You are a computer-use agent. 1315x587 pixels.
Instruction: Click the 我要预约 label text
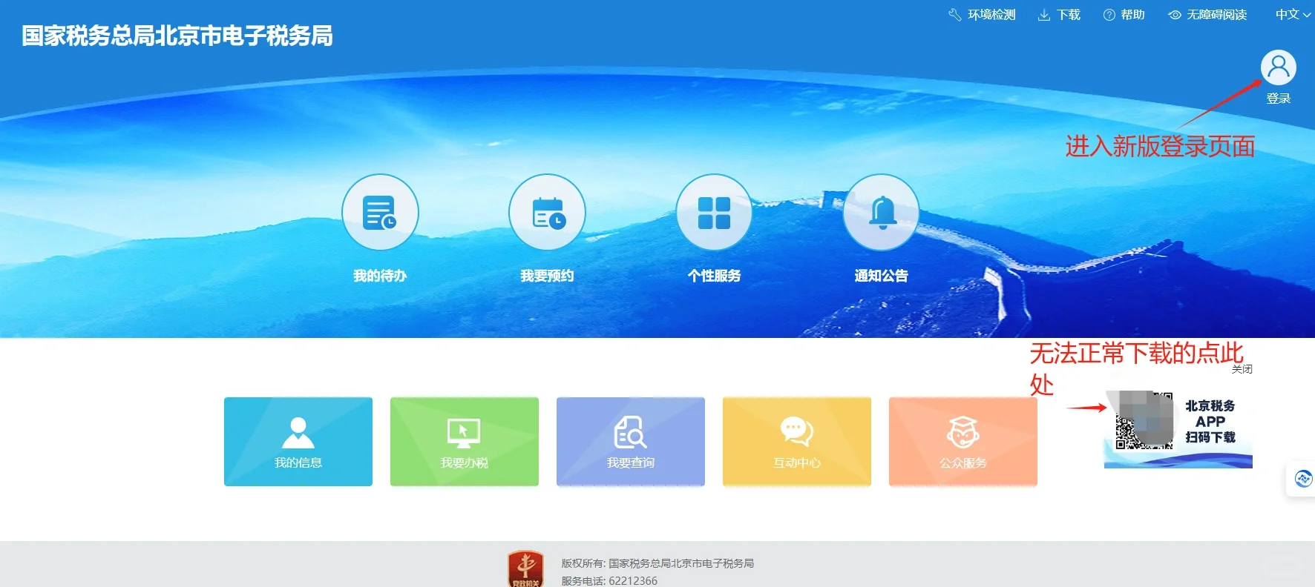pos(547,276)
